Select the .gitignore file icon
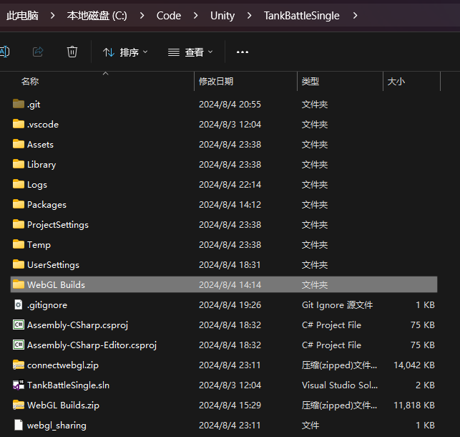The image size is (460, 437). [19, 304]
